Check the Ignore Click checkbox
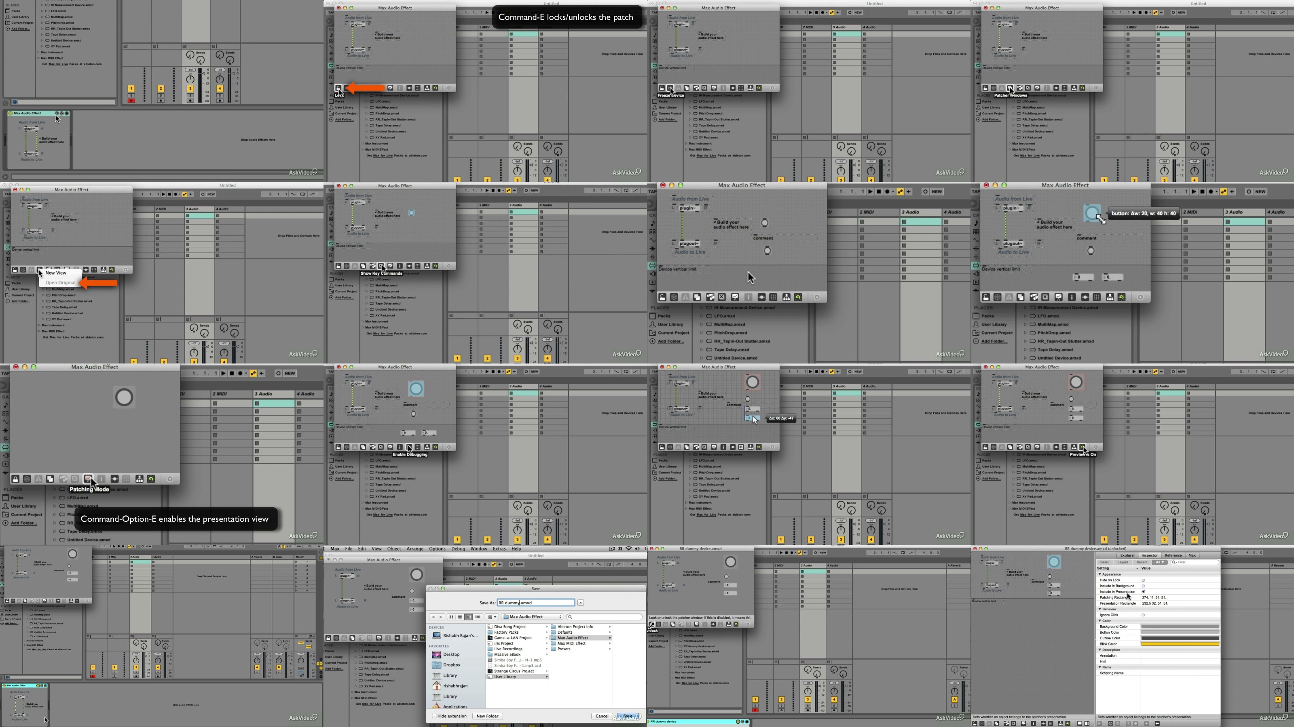This screenshot has height=727, width=1294. tap(1143, 615)
